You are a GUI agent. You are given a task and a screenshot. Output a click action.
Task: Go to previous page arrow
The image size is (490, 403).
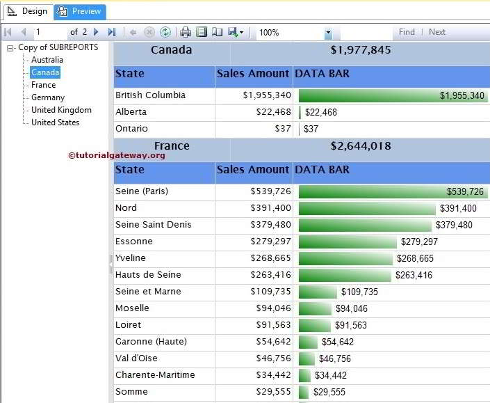(x=24, y=32)
